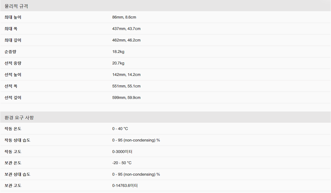Click the 437mm, 43.7cm value
Image resolution: width=331 pixels, height=193 pixels.
click(126, 29)
